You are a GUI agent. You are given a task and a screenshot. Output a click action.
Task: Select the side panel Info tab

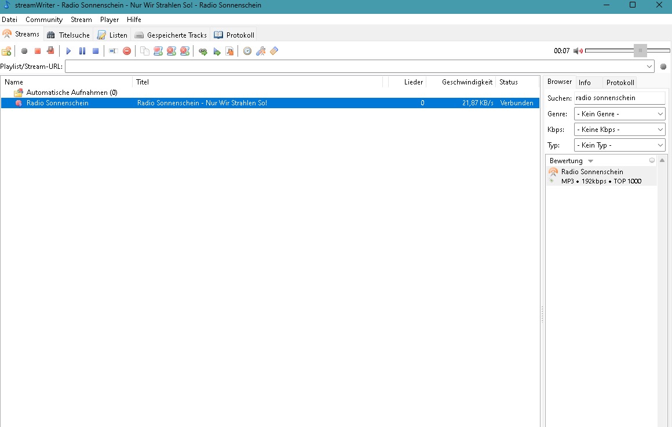pos(585,83)
